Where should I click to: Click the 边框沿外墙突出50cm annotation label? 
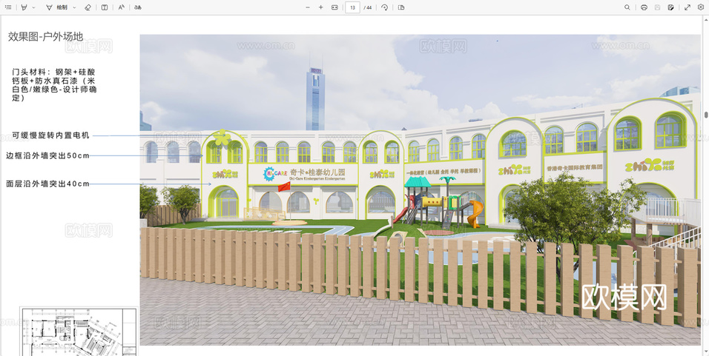coord(48,155)
